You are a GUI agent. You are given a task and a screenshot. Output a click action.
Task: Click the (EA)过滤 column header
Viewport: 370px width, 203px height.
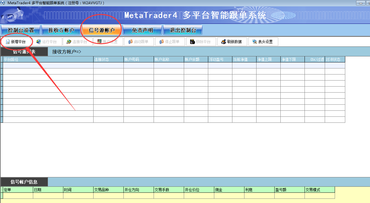tap(315, 59)
